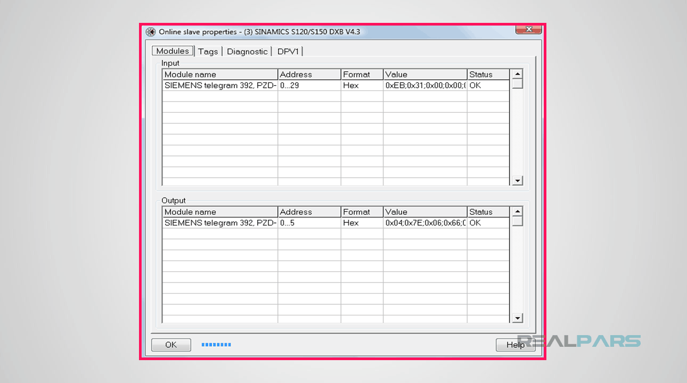Click the Address header in the Input table

click(x=309, y=74)
